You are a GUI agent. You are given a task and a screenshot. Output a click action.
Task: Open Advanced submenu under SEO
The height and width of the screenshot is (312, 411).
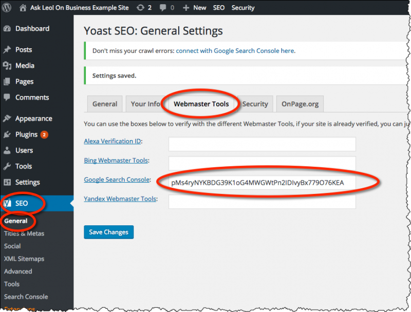pos(18,271)
